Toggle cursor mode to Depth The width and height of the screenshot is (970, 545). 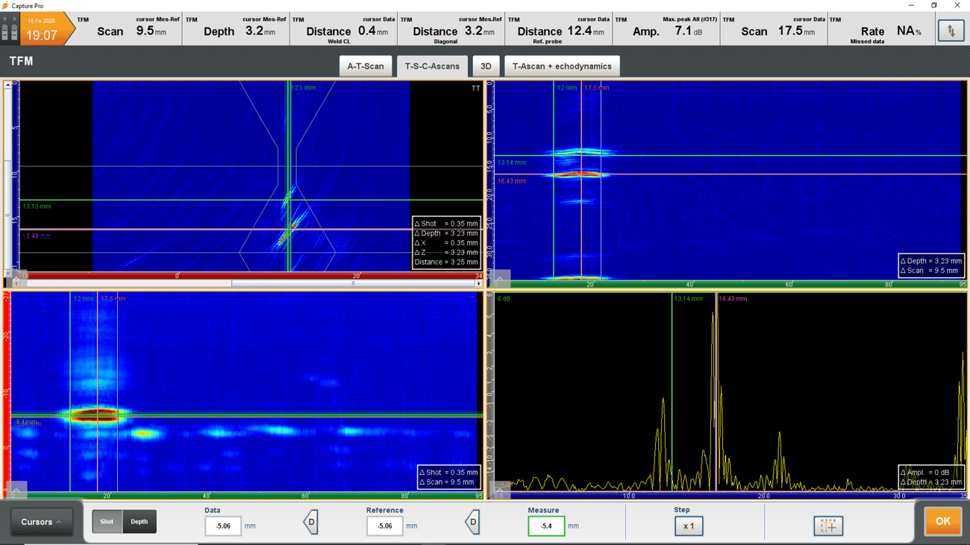click(139, 522)
